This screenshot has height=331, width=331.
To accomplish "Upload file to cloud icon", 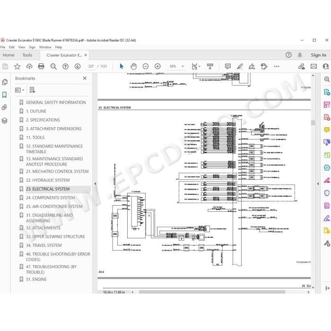I will [29, 67].
